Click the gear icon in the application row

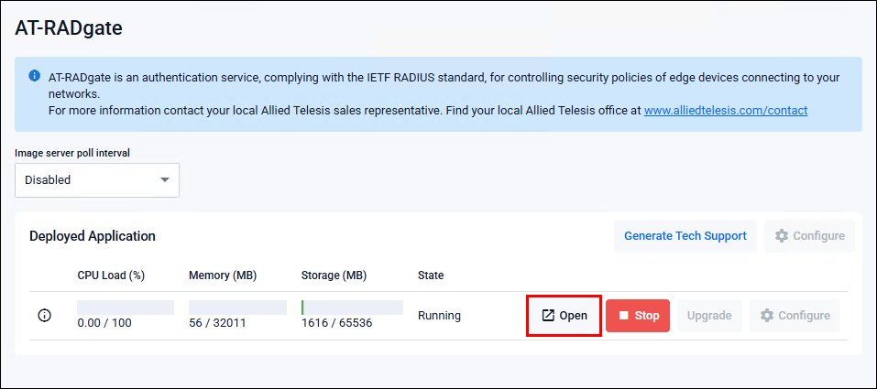[767, 316]
